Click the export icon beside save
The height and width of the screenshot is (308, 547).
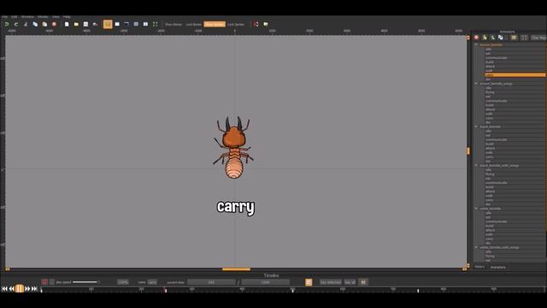pos(95,24)
